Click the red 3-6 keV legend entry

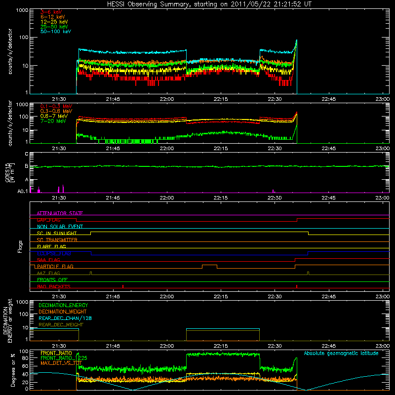coord(51,12)
